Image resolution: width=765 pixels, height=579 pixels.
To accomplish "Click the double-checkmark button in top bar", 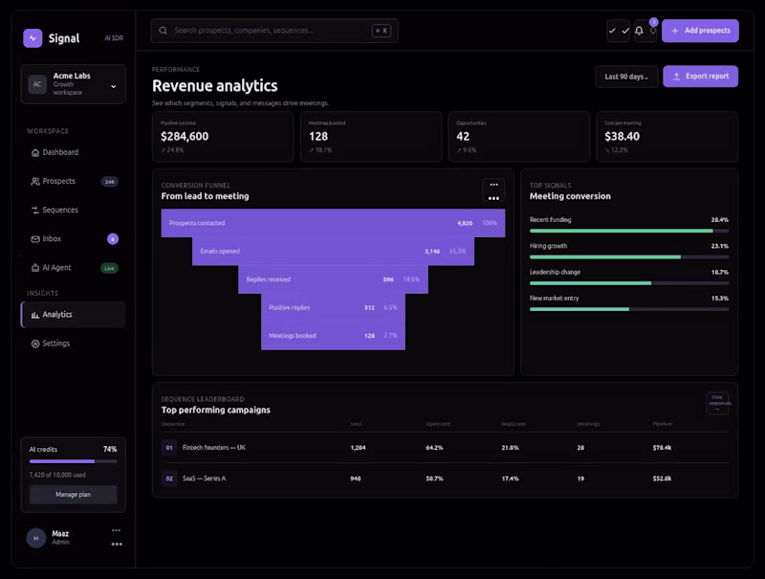I will (618, 31).
